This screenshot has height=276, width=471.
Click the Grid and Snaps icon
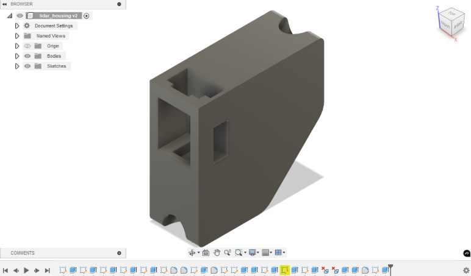(x=265, y=253)
